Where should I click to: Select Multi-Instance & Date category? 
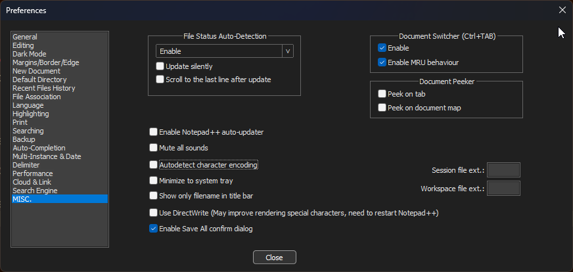click(x=60, y=156)
